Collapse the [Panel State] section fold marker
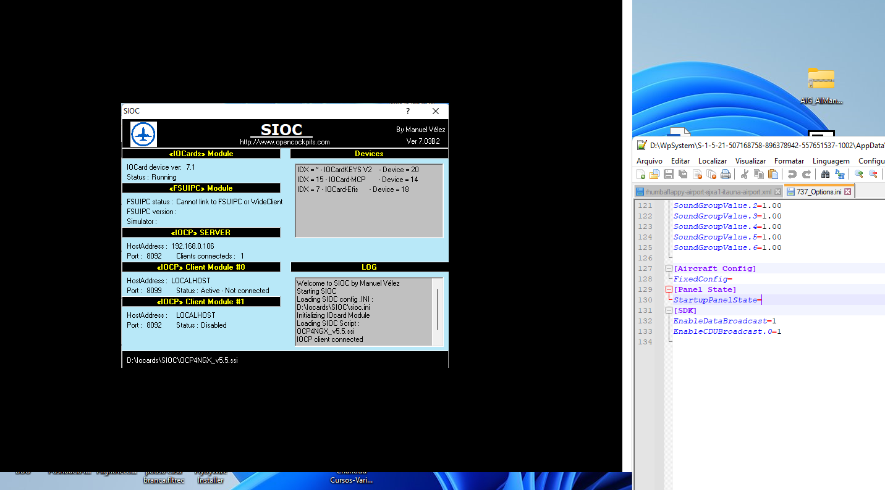The image size is (885, 490). tap(669, 289)
